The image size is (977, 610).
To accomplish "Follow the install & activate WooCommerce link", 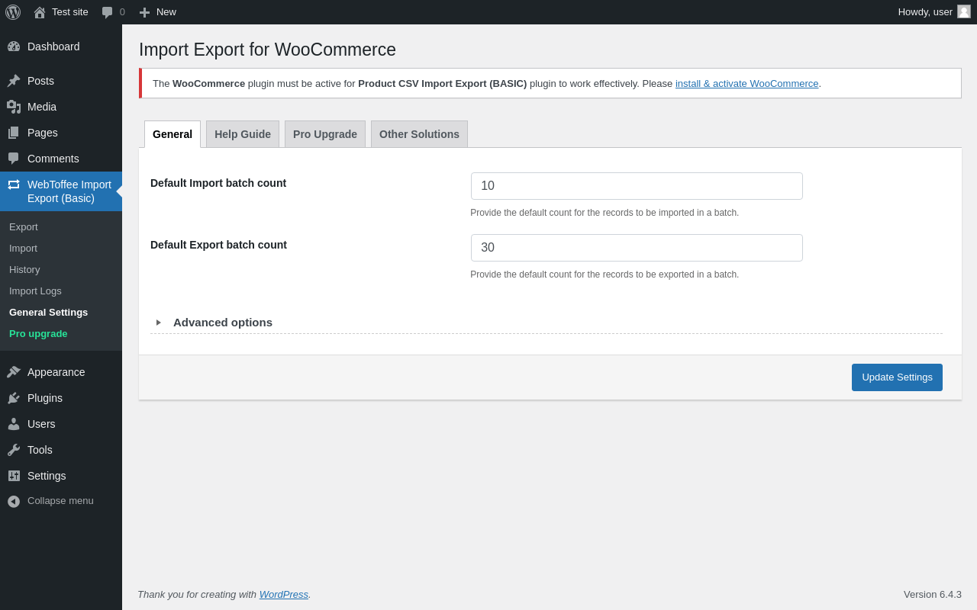I will [746, 84].
